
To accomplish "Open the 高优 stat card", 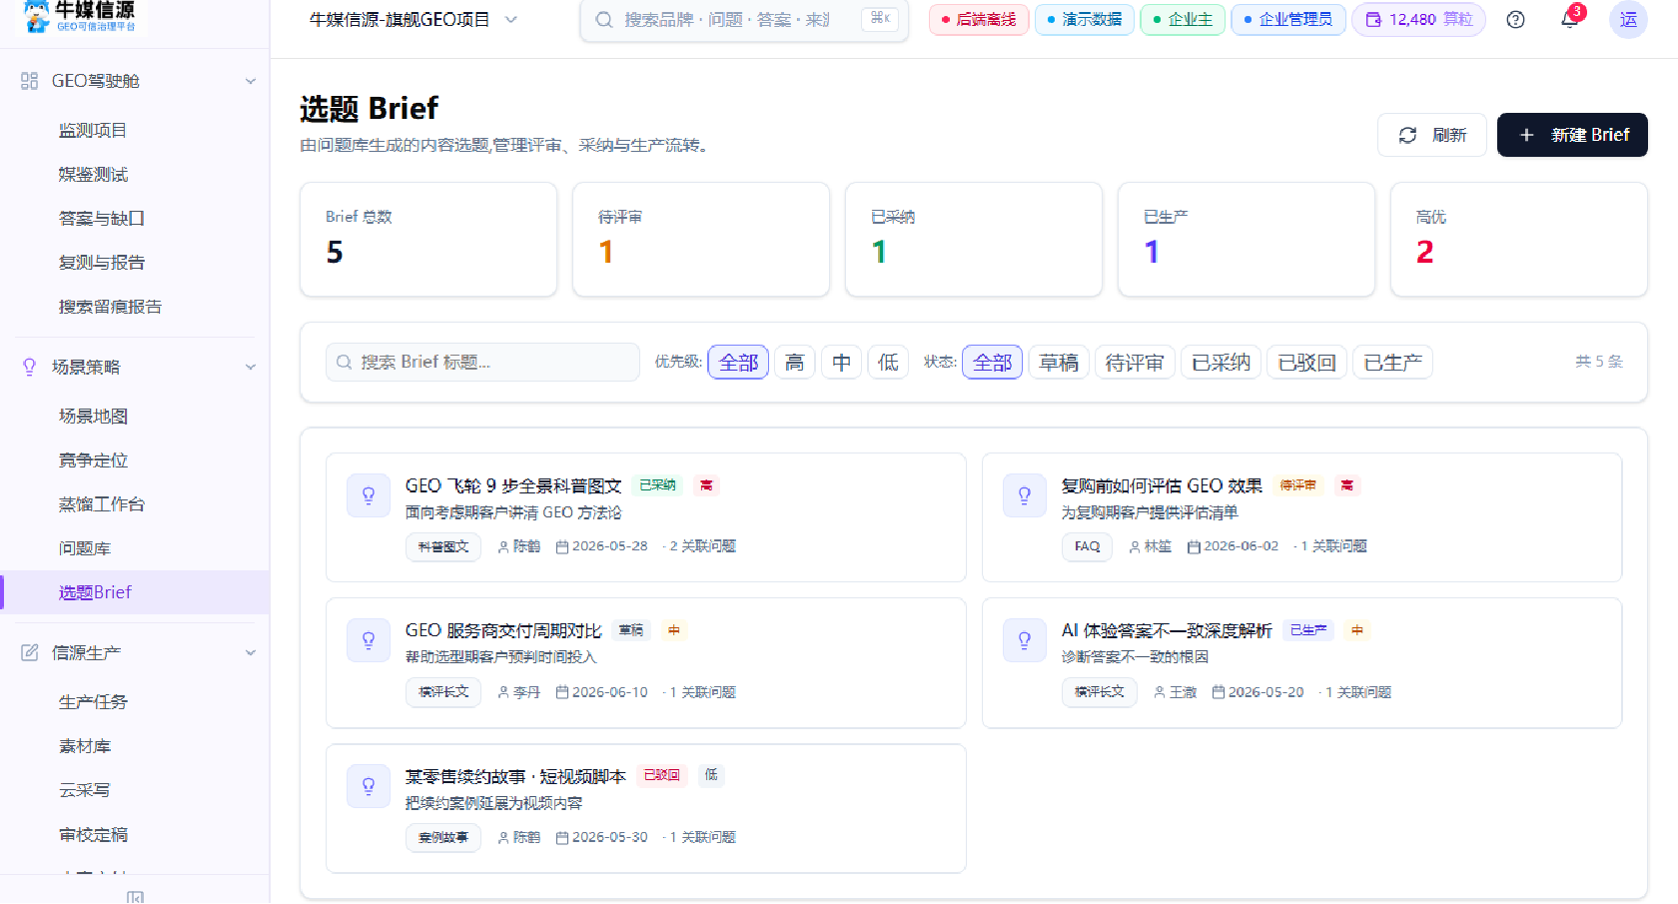I will pyautogui.click(x=1518, y=240).
